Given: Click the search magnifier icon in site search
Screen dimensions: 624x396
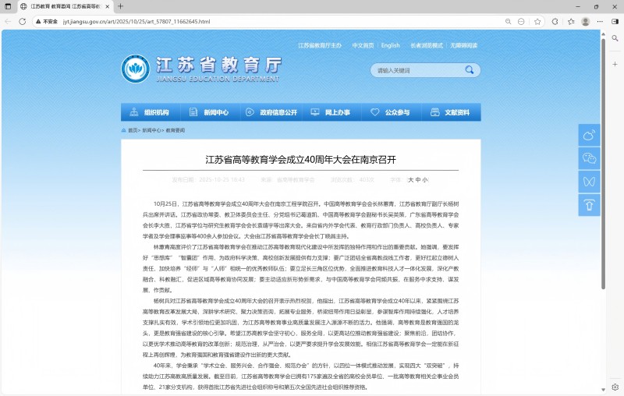Looking at the screenshot, I should (x=469, y=70).
